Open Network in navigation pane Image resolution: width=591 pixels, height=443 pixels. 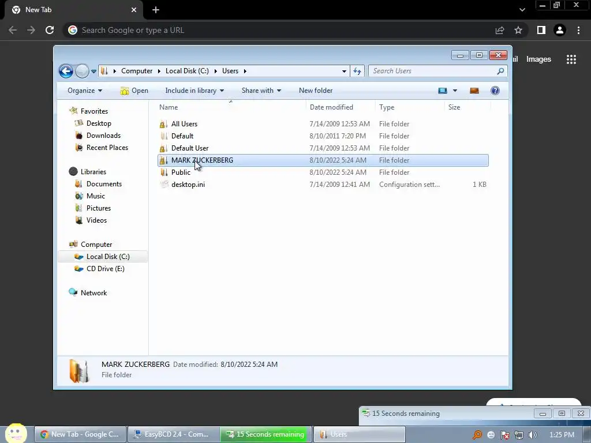93,292
